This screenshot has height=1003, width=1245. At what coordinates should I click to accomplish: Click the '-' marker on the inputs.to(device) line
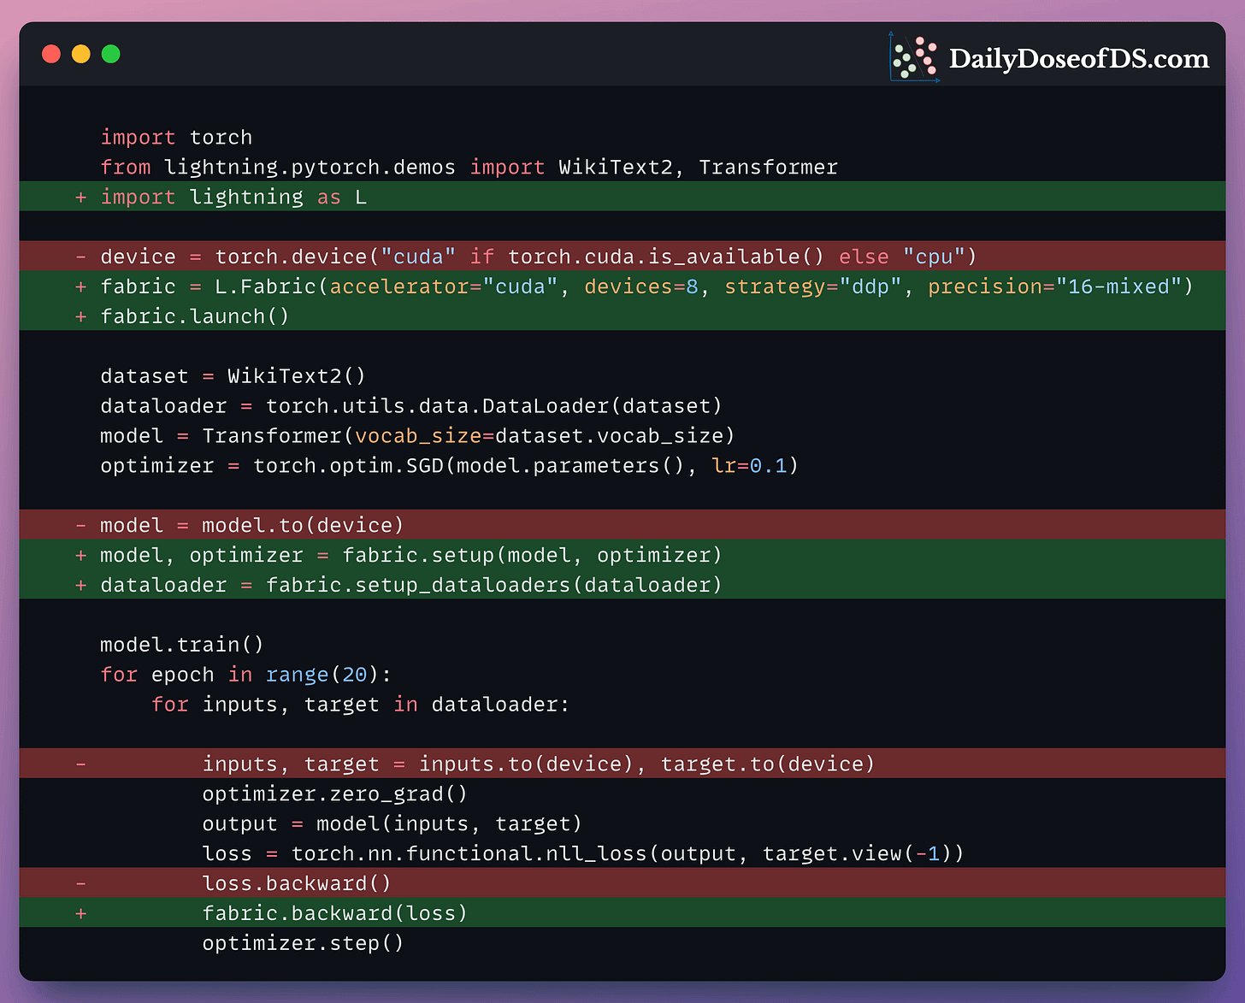(x=80, y=763)
